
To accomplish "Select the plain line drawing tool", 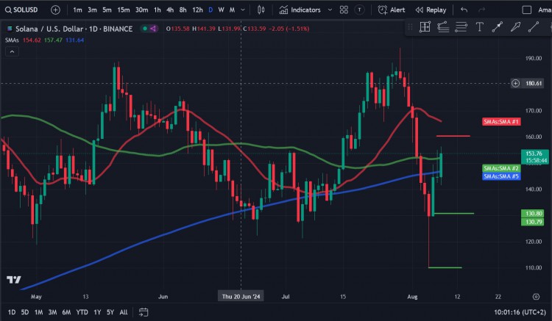I will (x=534, y=27).
